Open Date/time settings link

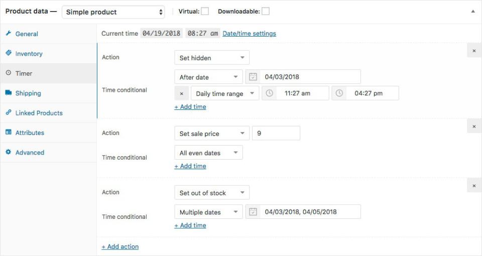[249, 34]
